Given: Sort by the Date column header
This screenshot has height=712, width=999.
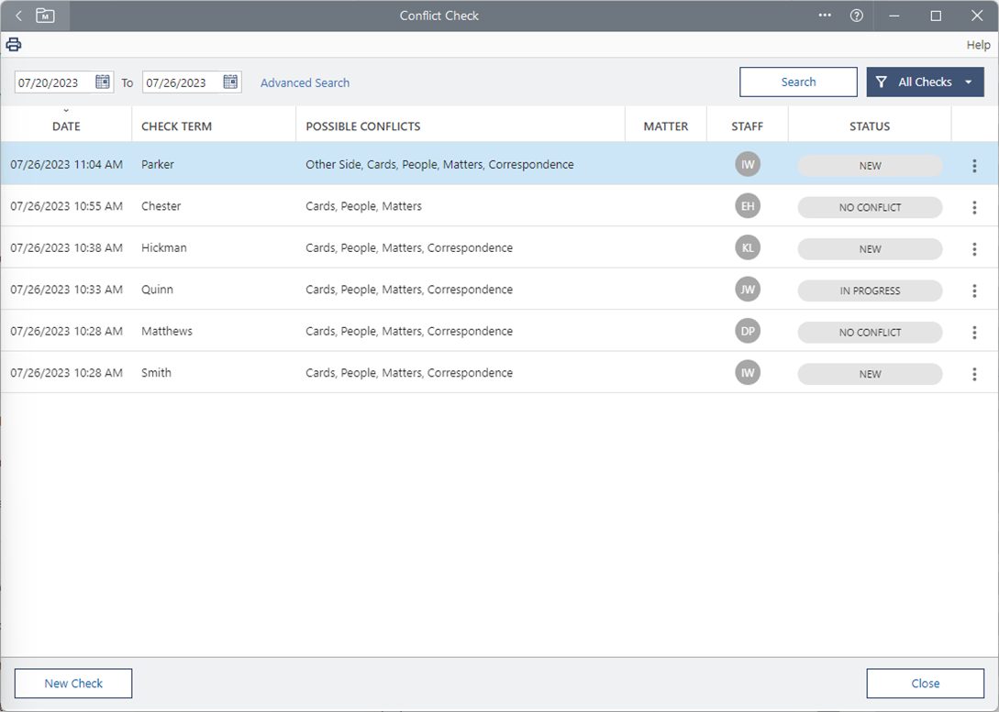Looking at the screenshot, I should pos(66,126).
